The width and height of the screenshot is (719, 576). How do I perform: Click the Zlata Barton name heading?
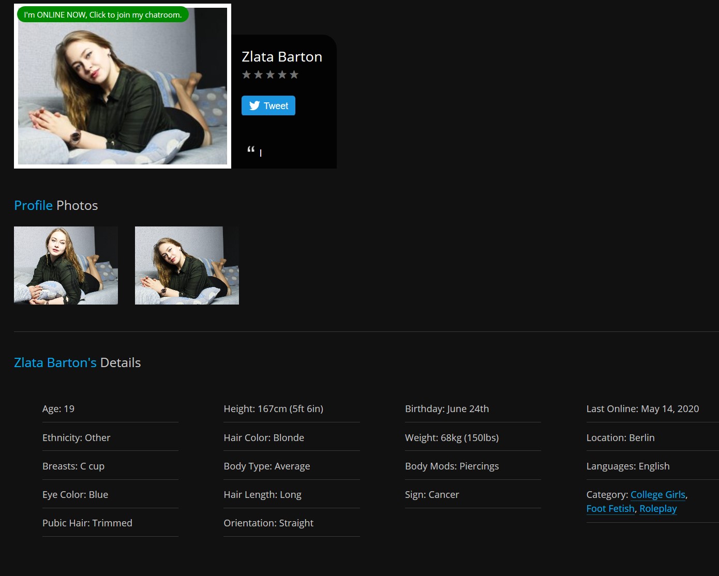pyautogui.click(x=282, y=57)
